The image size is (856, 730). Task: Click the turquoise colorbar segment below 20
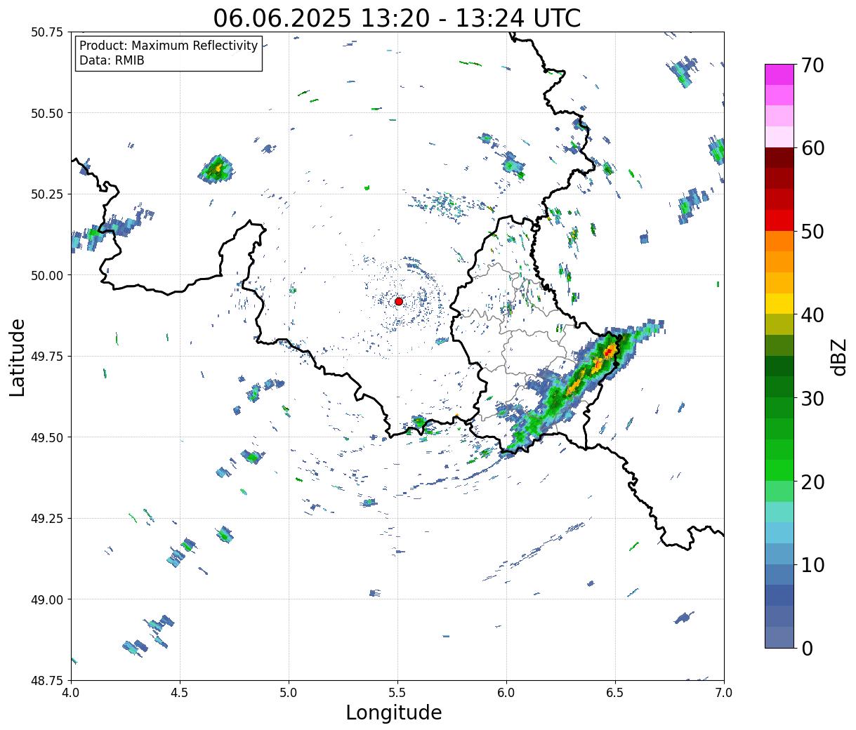pos(779,512)
